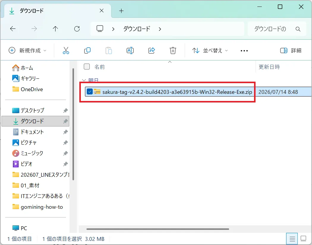Sort by the 更新日時 column header
The image size is (312, 245).
(269, 67)
